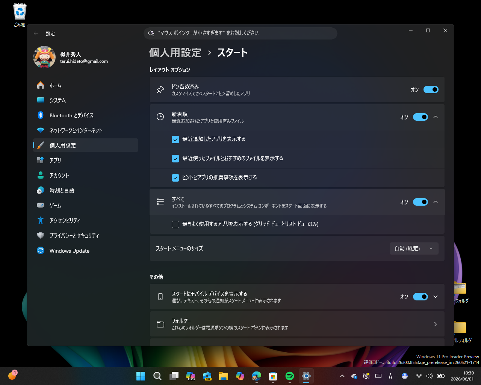Uncheck 最近追加したアプリを表示する
This screenshot has width=481, height=385.
[x=175, y=139]
